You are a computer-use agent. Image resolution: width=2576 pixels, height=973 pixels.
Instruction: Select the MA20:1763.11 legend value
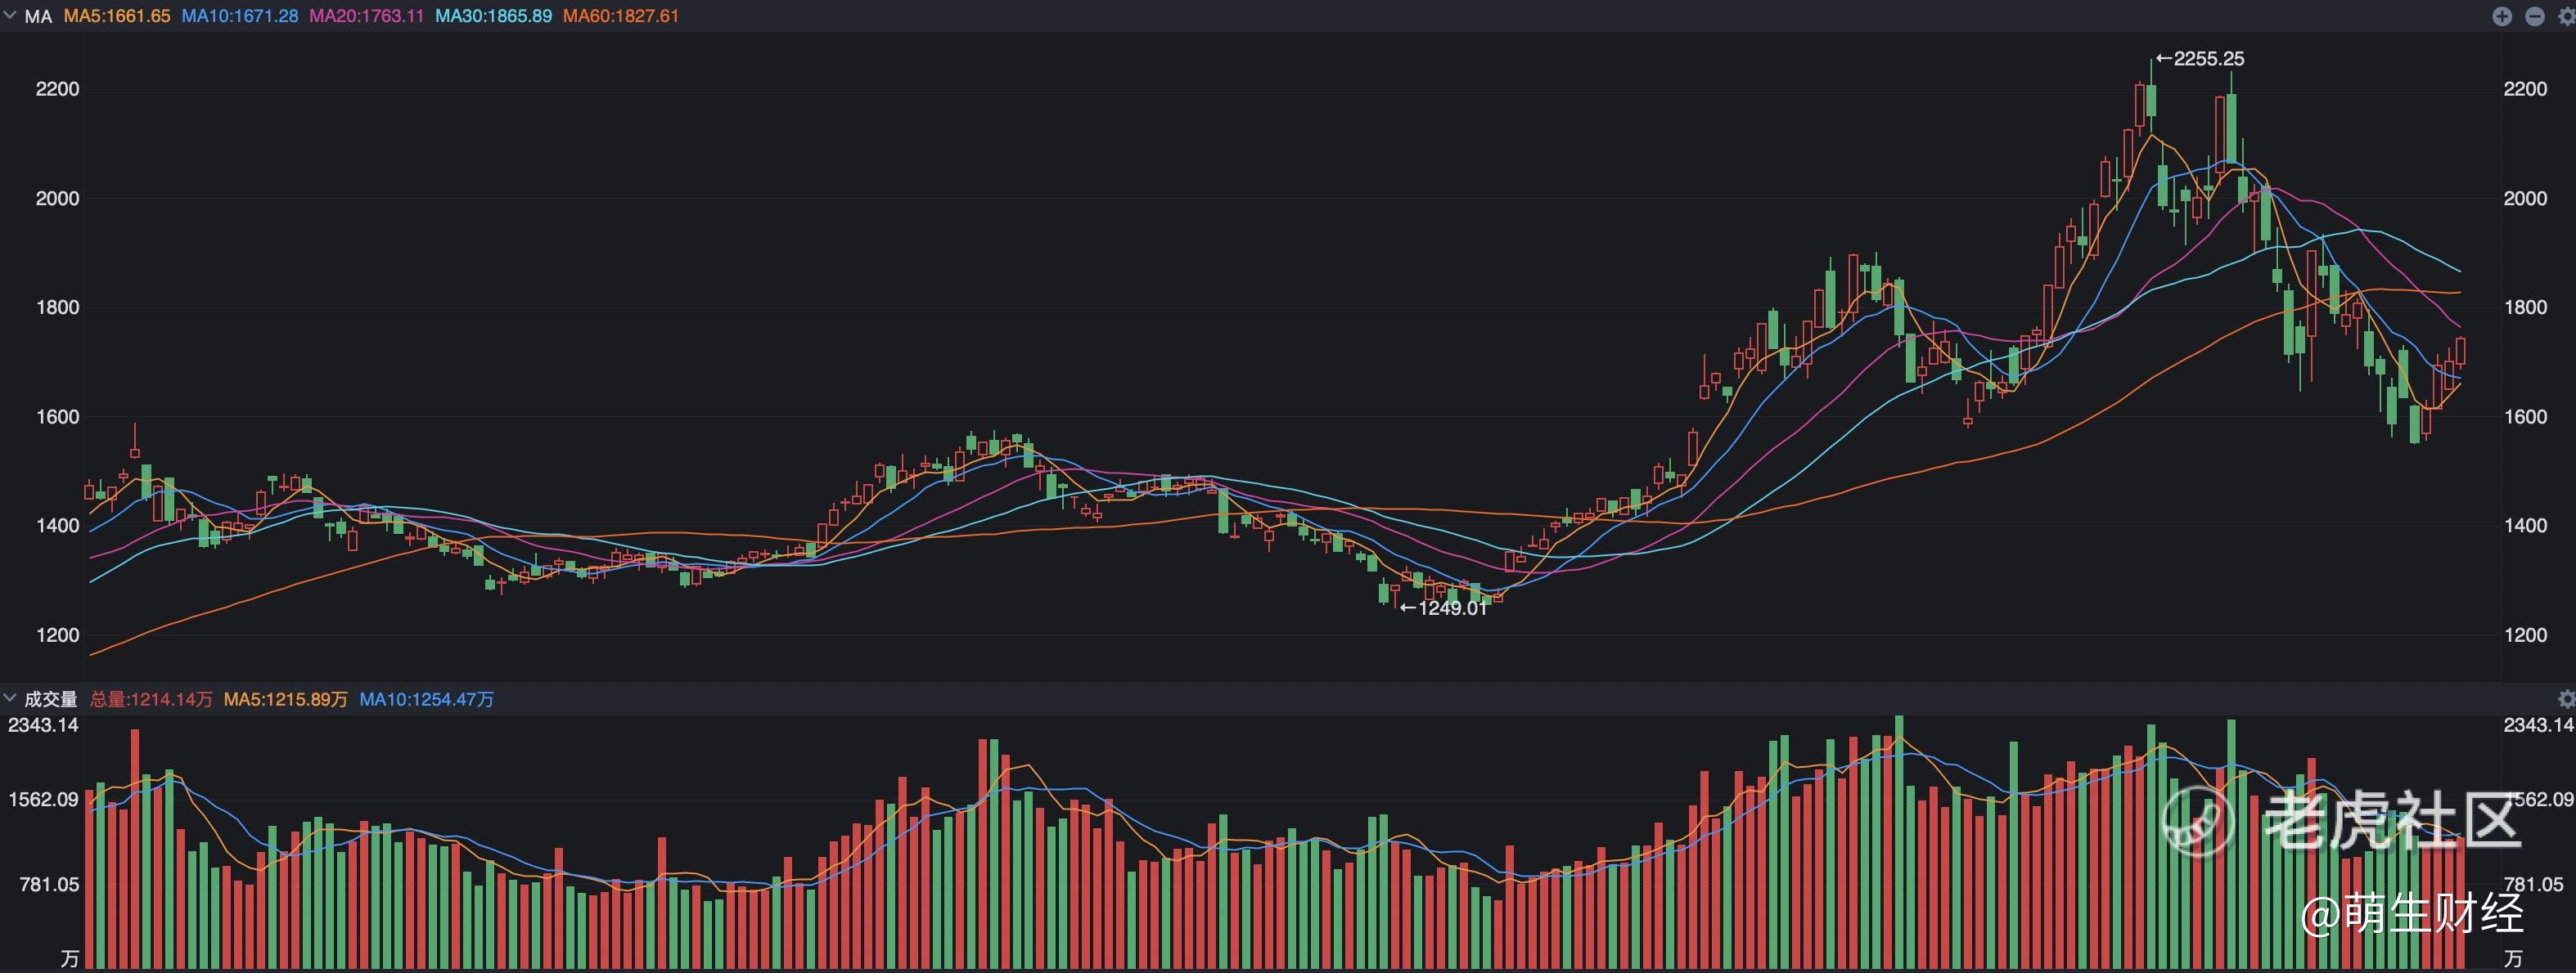(x=367, y=17)
